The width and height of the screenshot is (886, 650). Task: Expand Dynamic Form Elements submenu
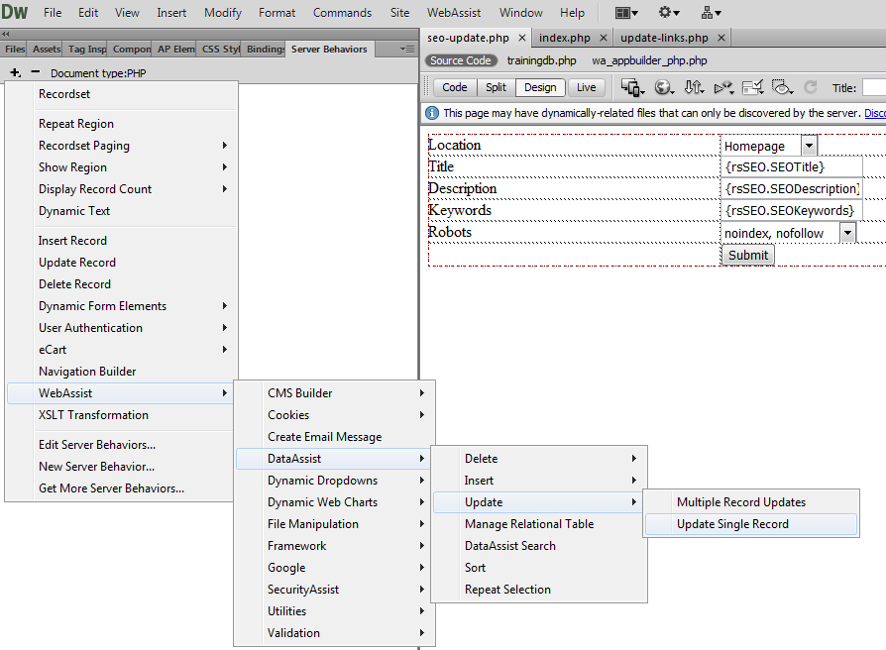(224, 305)
